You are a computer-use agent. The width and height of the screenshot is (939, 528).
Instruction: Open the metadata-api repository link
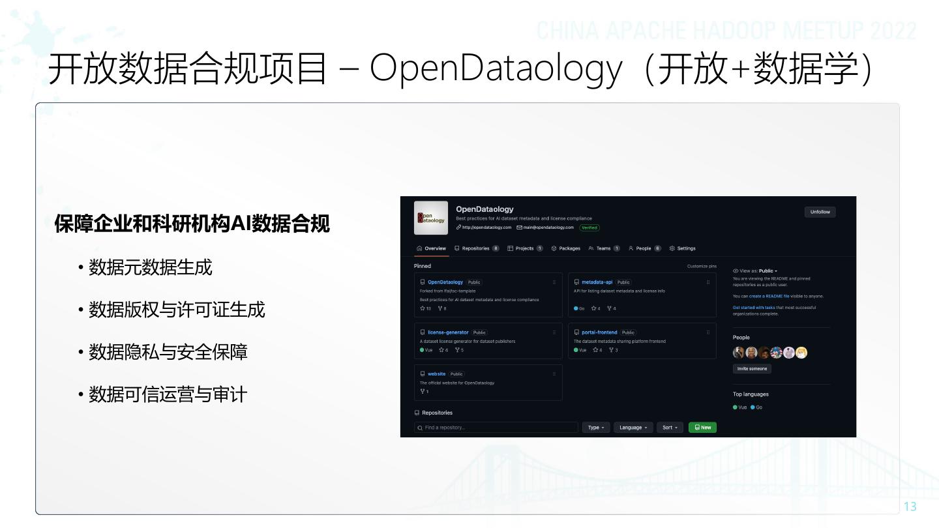pyautogui.click(x=597, y=282)
